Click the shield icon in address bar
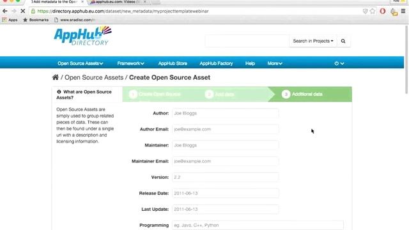 pos(365,11)
